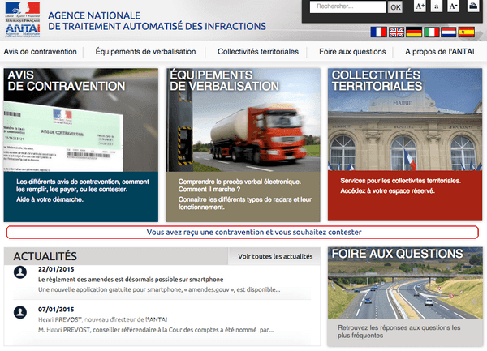Click 'Agence Nationale de Traitement Automatisé' title
Image resolution: width=487 pixels, height=351 pixels.
click(157, 21)
